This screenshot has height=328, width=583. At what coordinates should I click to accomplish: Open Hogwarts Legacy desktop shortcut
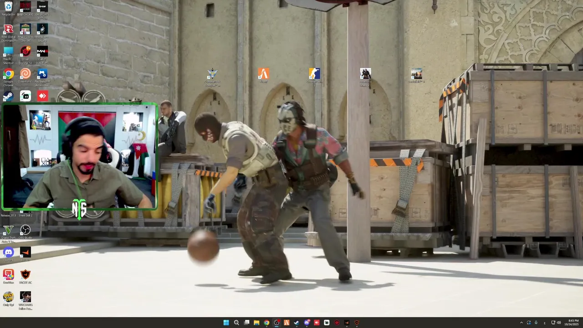[42, 32]
